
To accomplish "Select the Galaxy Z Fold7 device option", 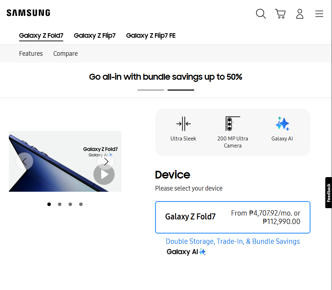I will pos(233,217).
